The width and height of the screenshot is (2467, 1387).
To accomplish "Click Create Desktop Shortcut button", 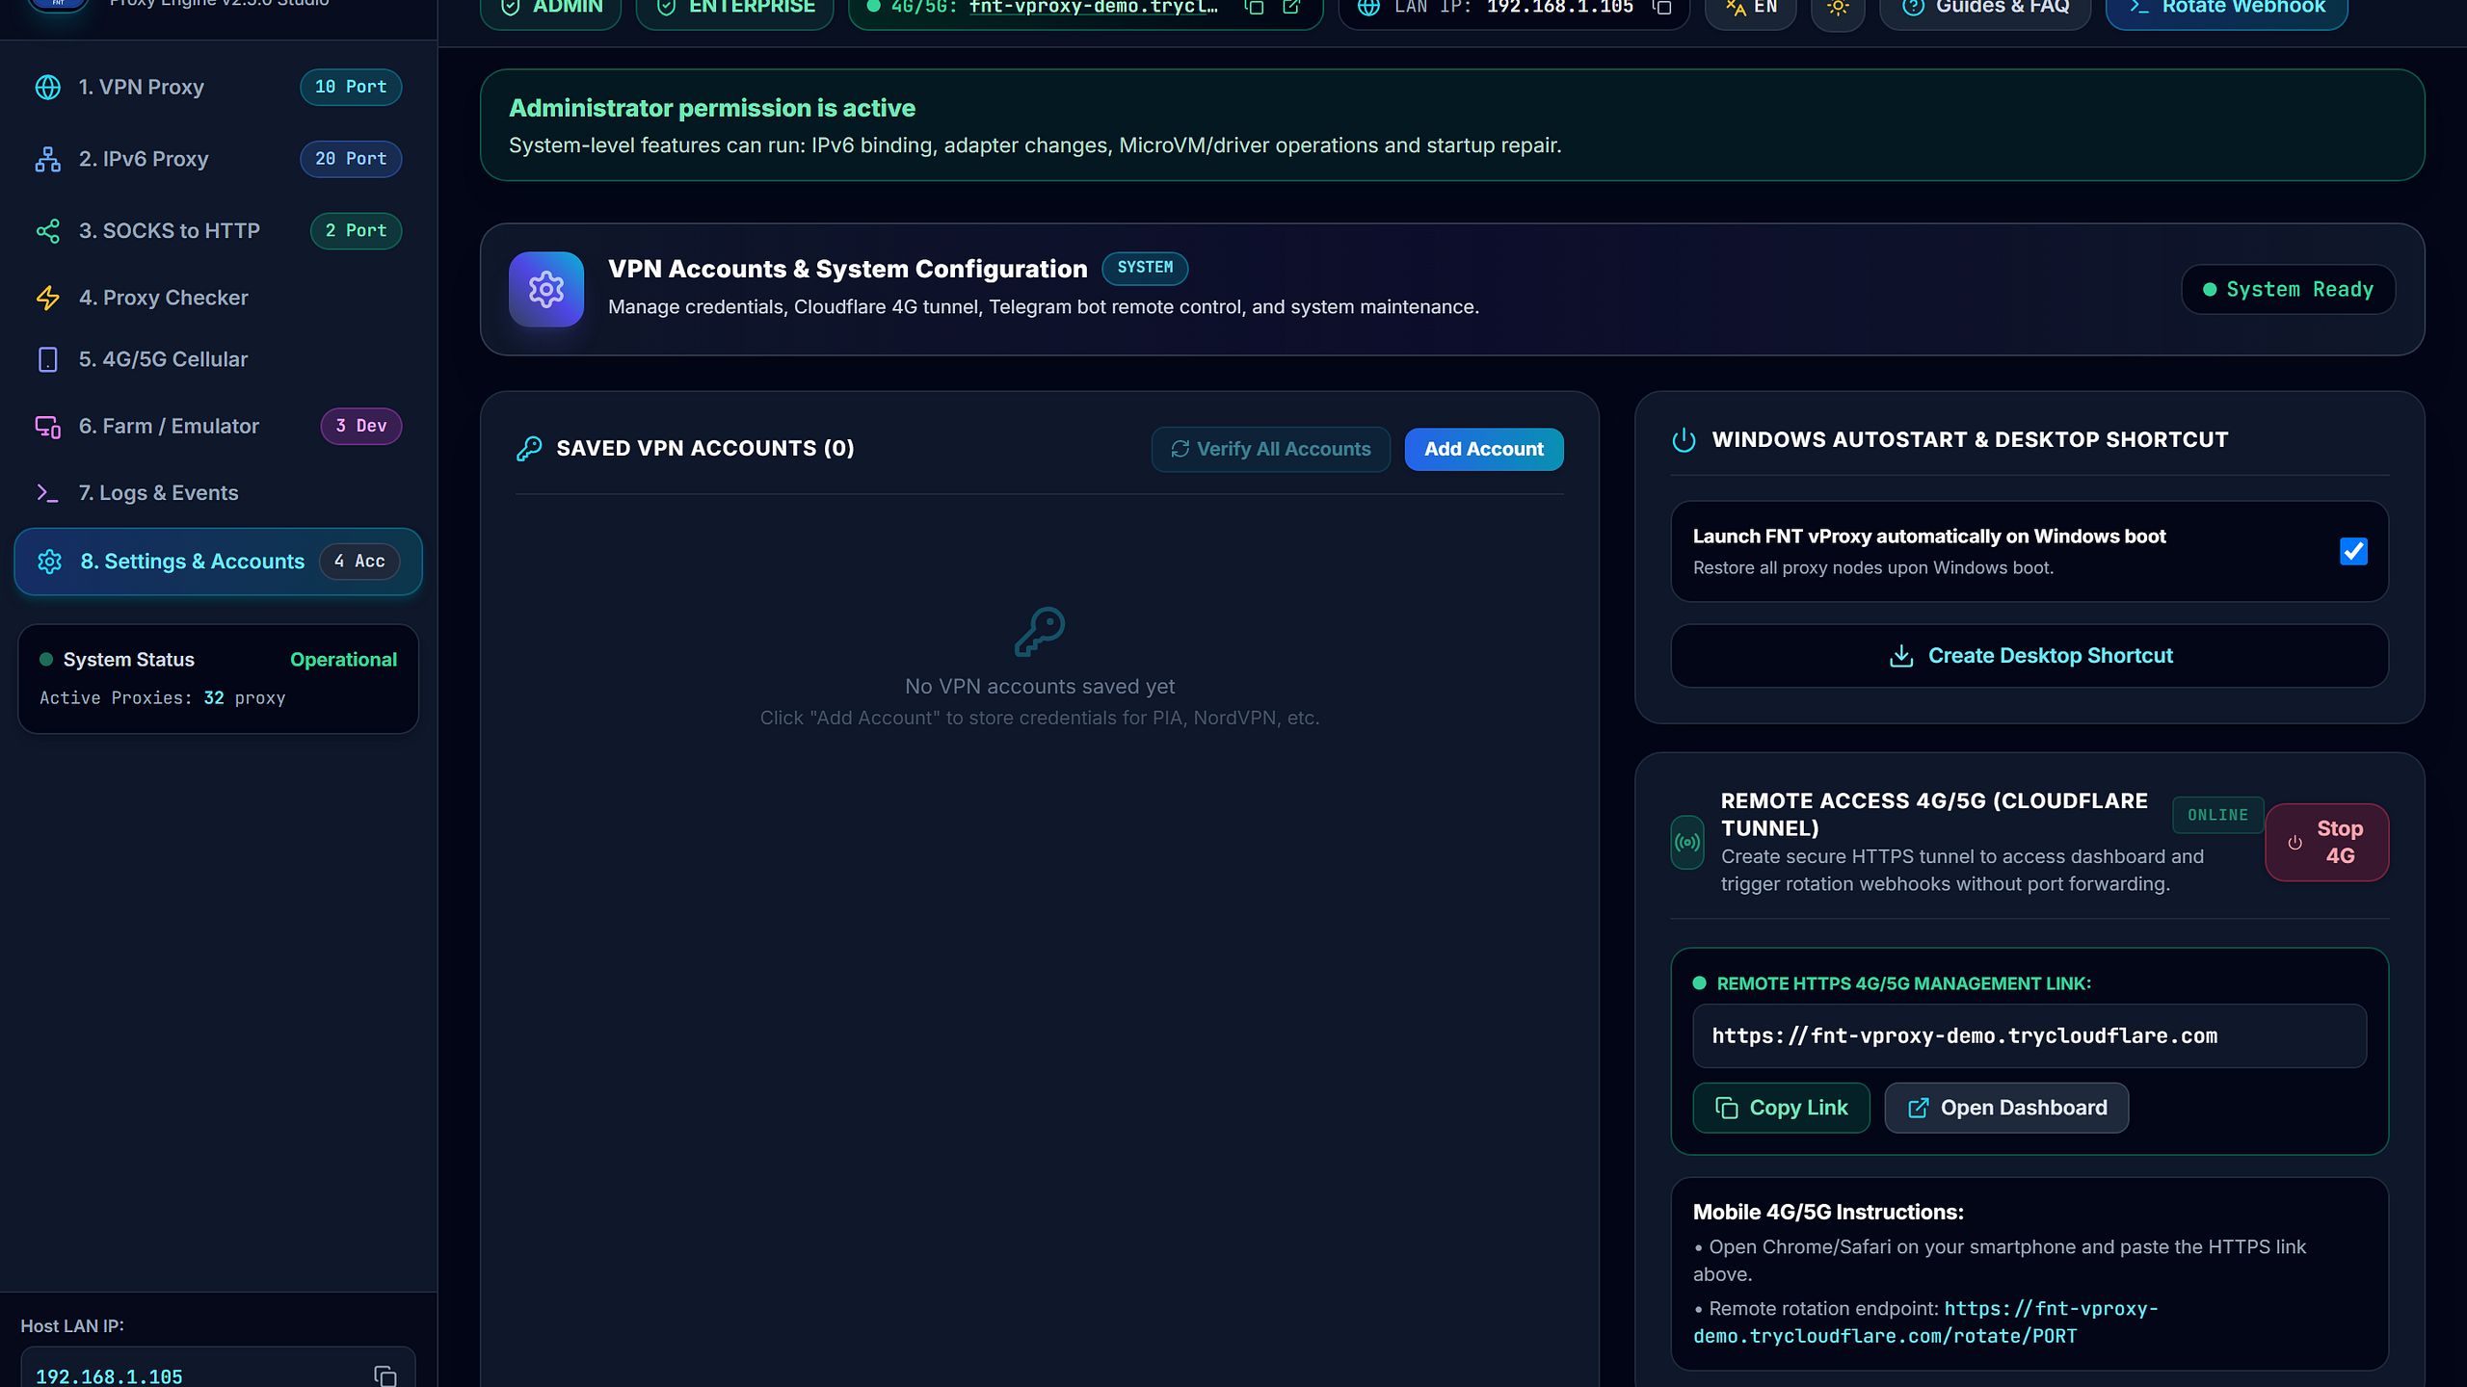I will click(x=2029, y=656).
